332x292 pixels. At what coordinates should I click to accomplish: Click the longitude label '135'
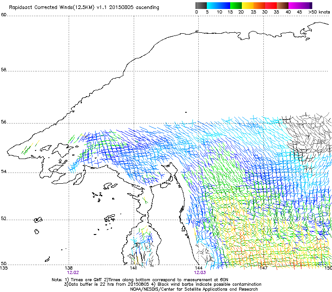[x=4, y=268]
